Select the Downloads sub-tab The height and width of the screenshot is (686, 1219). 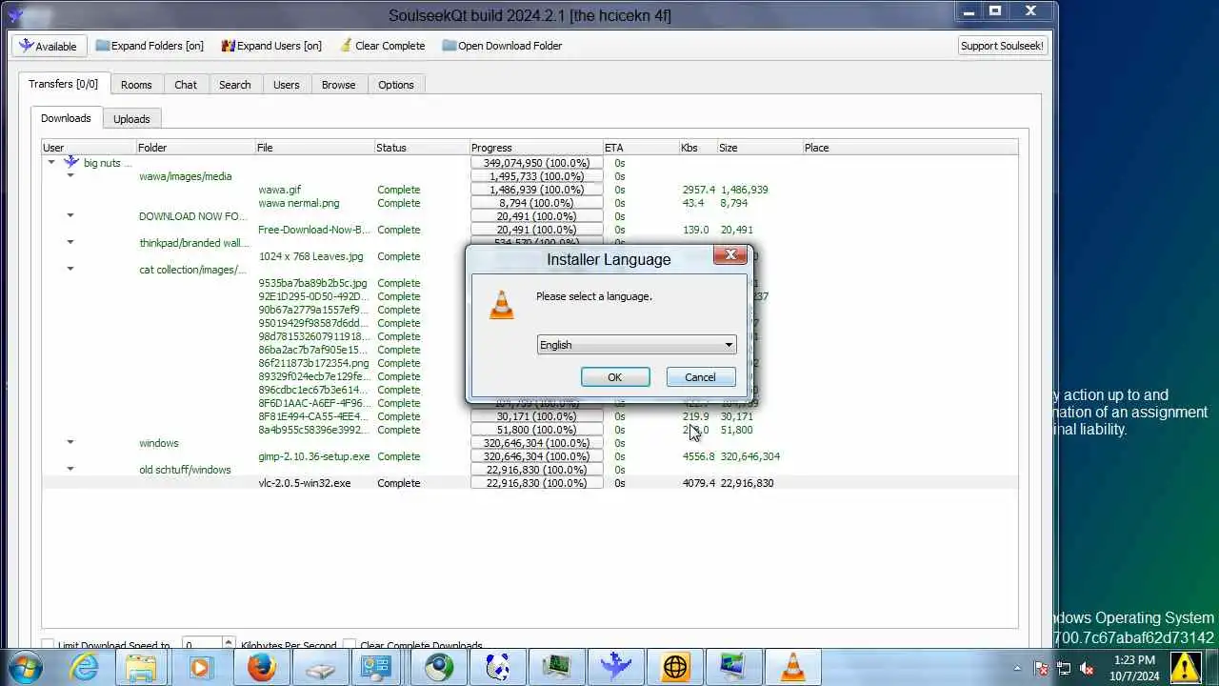click(66, 118)
